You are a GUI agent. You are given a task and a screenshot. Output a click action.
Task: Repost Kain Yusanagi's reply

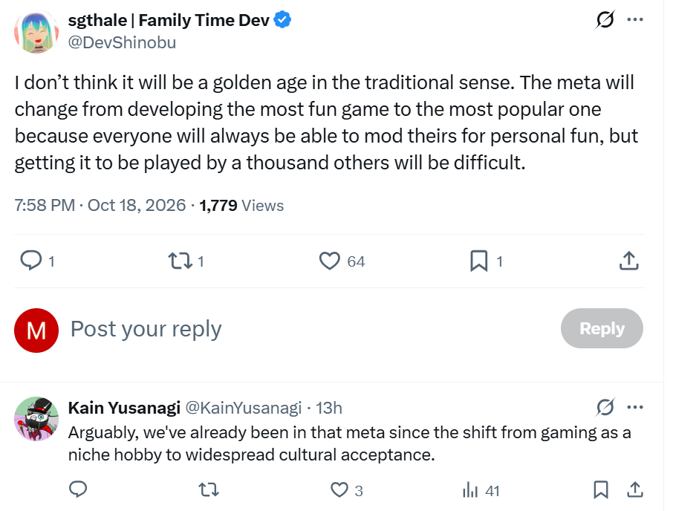pyautogui.click(x=209, y=489)
